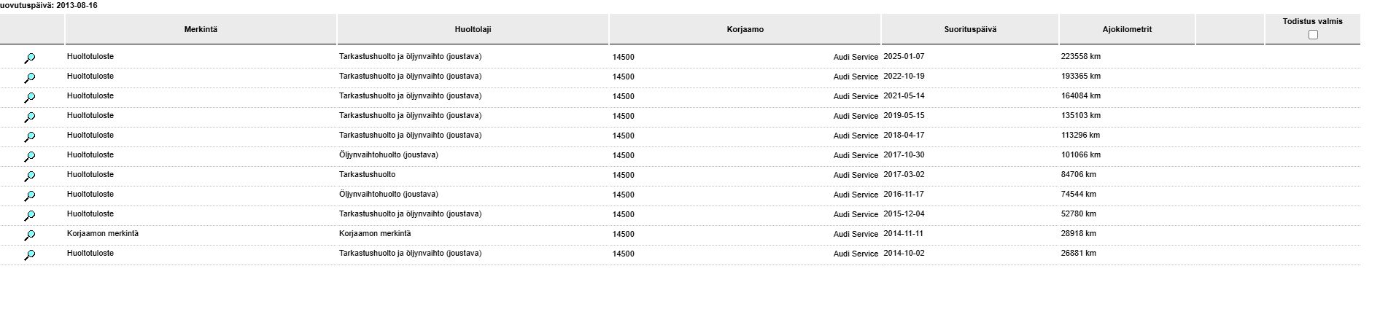Click the Huoltolaji column header
The height and width of the screenshot is (333, 1380).
pyautogui.click(x=473, y=29)
